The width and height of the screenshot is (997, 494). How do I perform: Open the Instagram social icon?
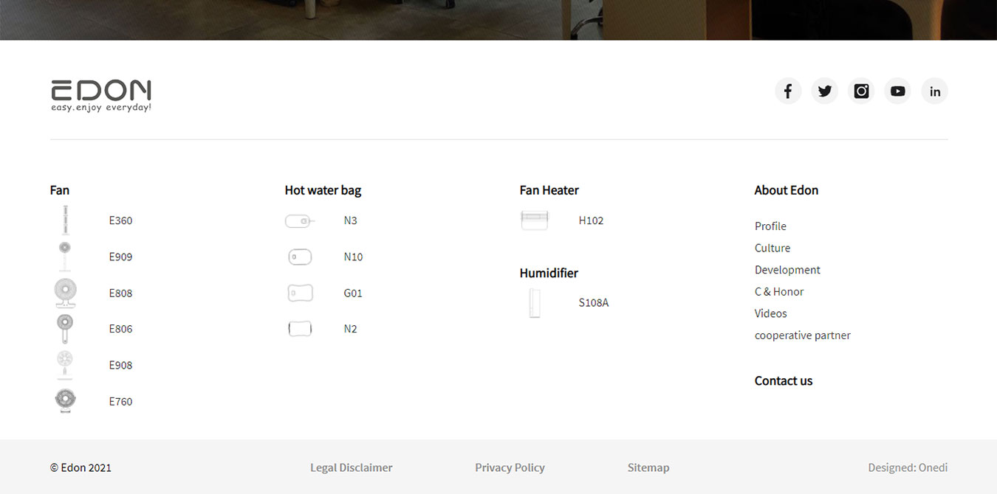tap(861, 91)
